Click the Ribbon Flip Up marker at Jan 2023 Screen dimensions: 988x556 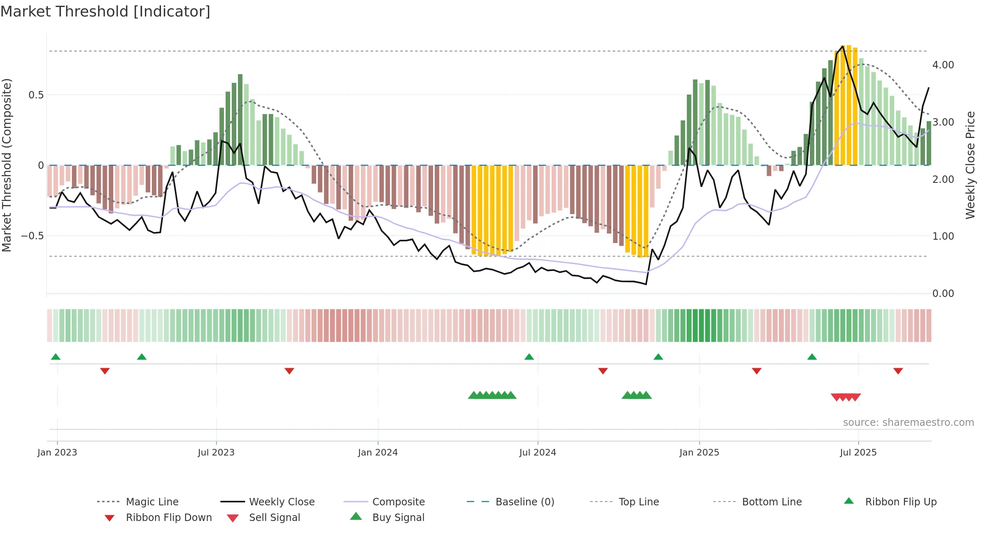[x=56, y=357]
